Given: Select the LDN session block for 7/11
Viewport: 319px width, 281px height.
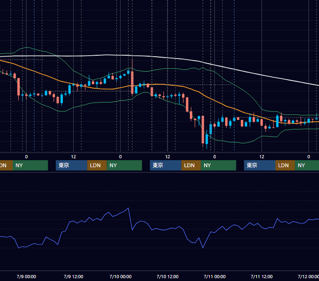Looking at the screenshot, I should coord(285,165).
